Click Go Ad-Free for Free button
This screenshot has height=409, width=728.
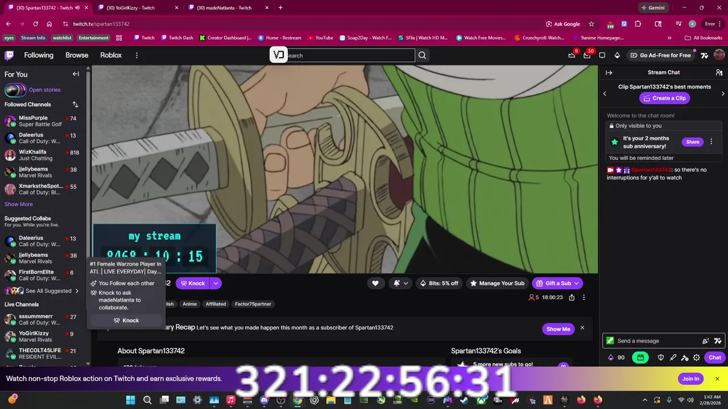click(x=660, y=55)
